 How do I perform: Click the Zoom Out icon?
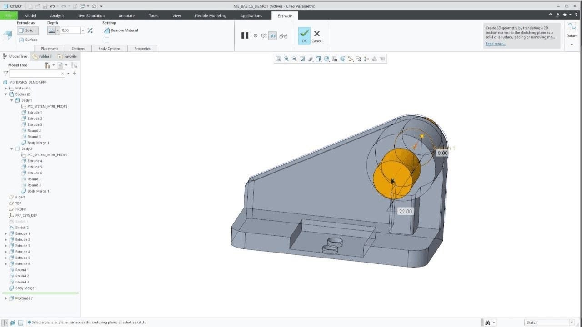coord(294,59)
